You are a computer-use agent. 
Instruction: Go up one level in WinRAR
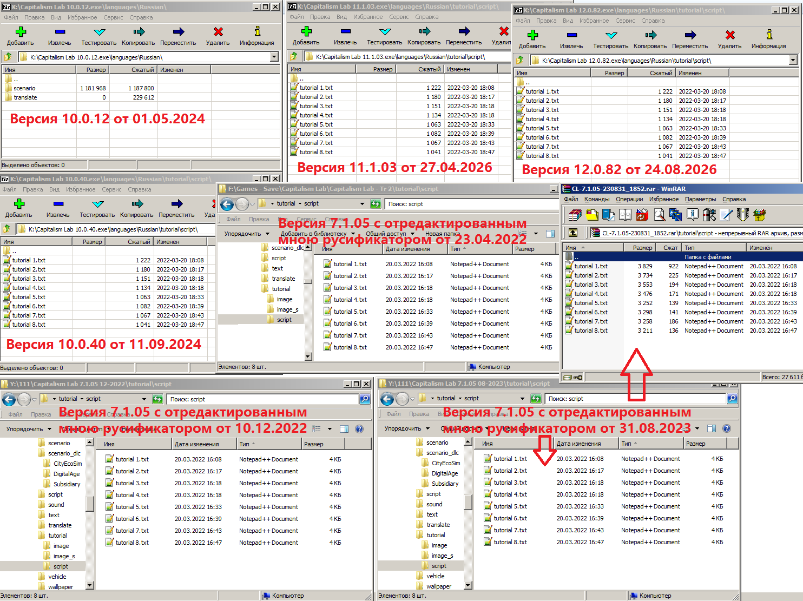[x=573, y=233]
